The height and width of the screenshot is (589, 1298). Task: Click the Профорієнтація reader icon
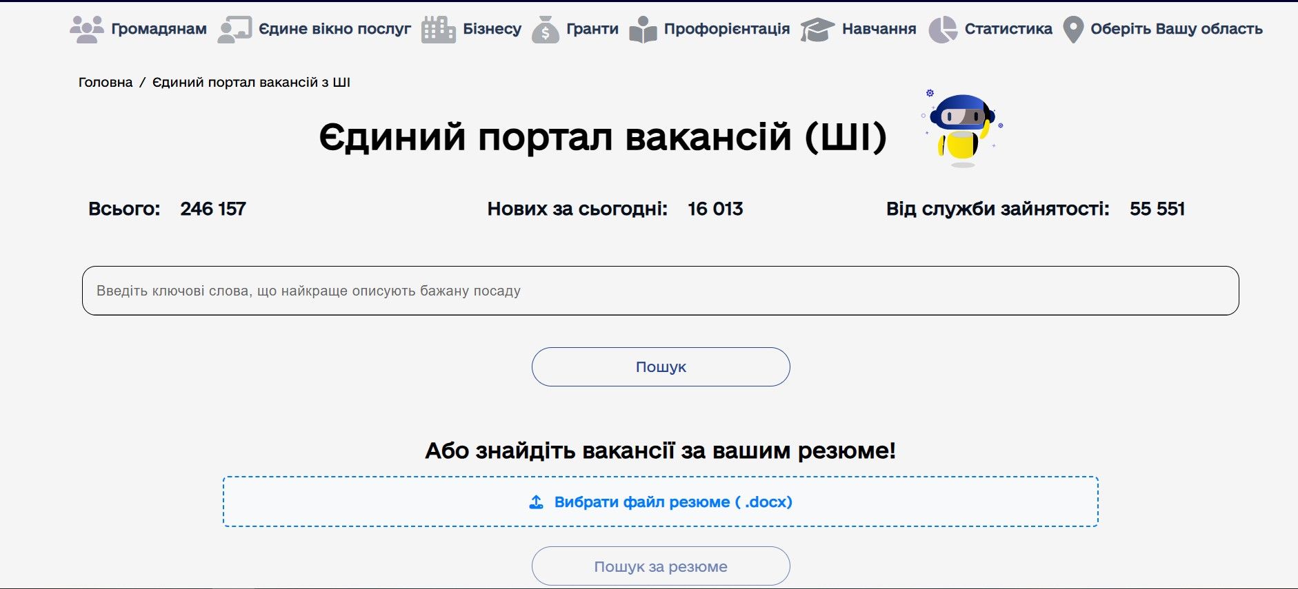pos(643,29)
